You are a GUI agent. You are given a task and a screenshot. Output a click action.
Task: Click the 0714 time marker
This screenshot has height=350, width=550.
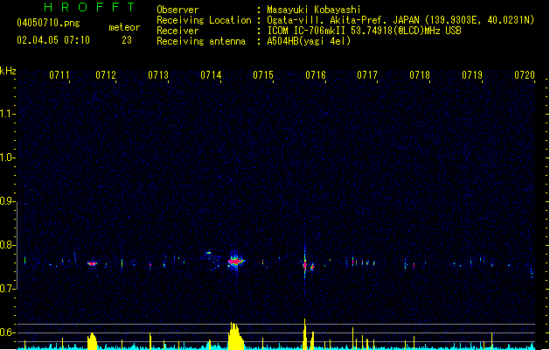pyautogui.click(x=211, y=75)
